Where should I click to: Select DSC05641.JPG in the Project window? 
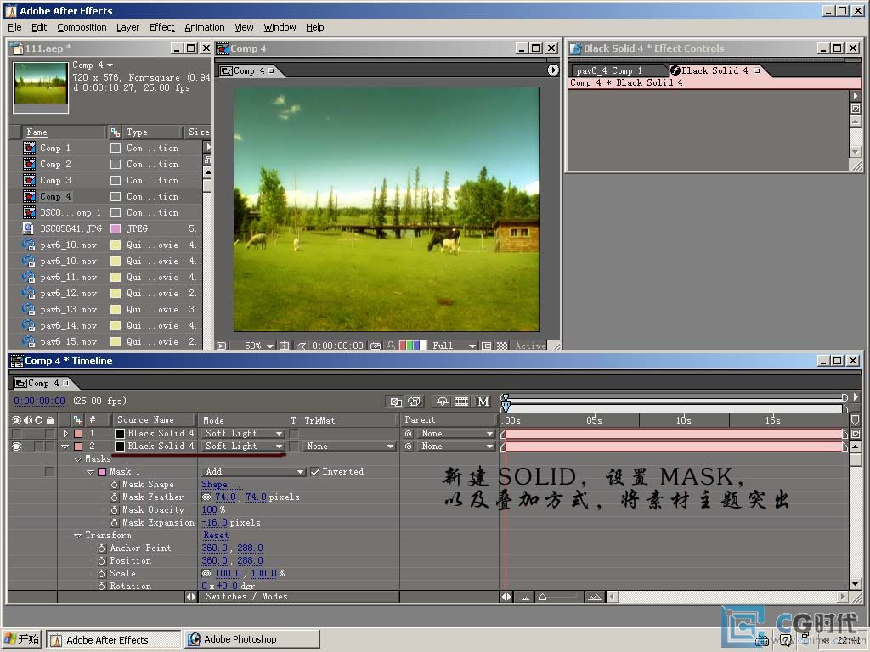tap(71, 228)
